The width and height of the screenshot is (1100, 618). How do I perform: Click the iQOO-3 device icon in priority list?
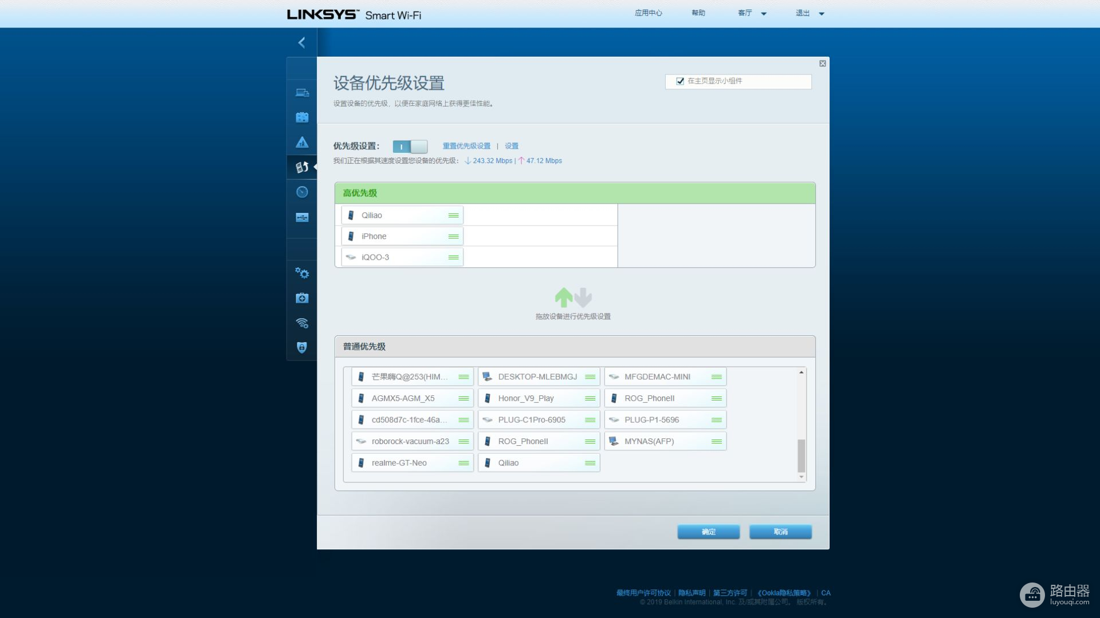click(x=352, y=256)
